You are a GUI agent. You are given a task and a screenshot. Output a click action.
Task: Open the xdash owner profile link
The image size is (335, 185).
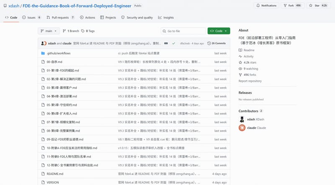click(x=14, y=6)
